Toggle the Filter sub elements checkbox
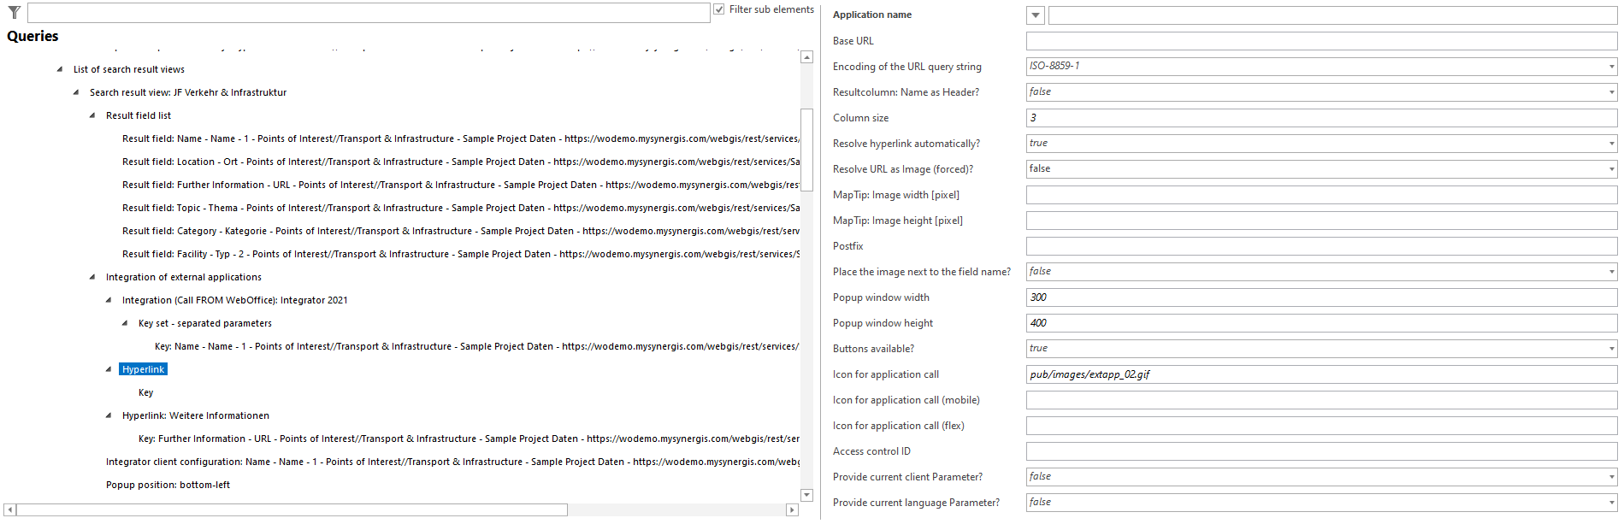 tap(719, 9)
